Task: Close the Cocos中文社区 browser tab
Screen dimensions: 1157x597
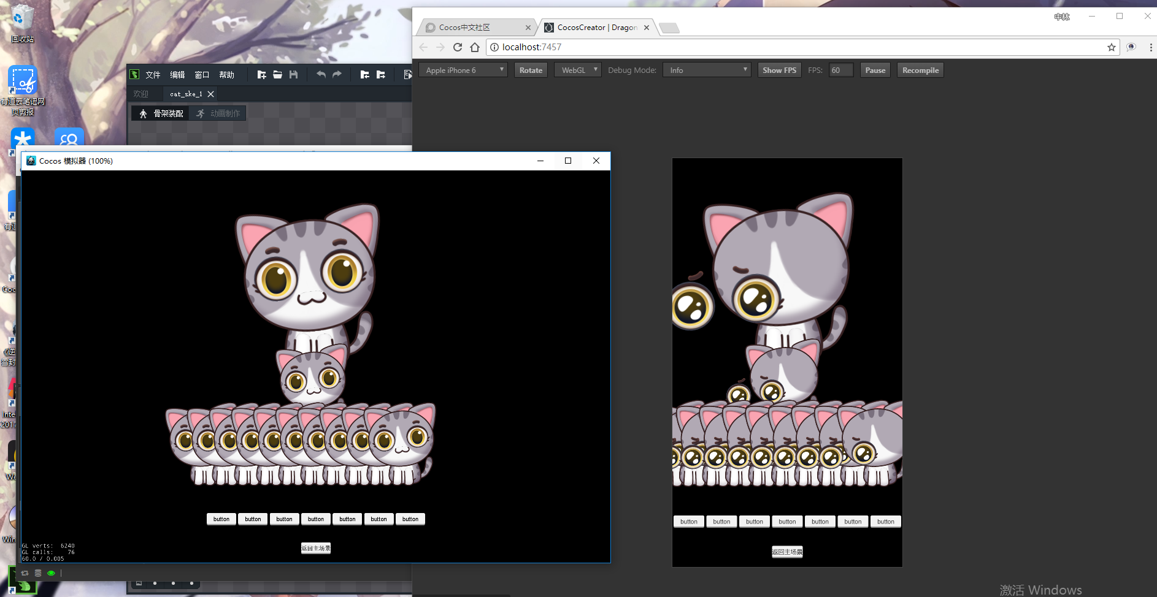Action: point(528,28)
